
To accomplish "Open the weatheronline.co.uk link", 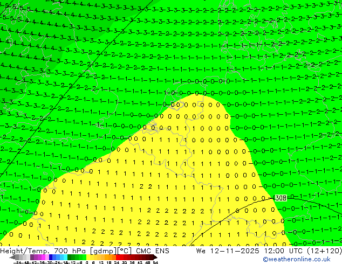I will tap(297, 259).
